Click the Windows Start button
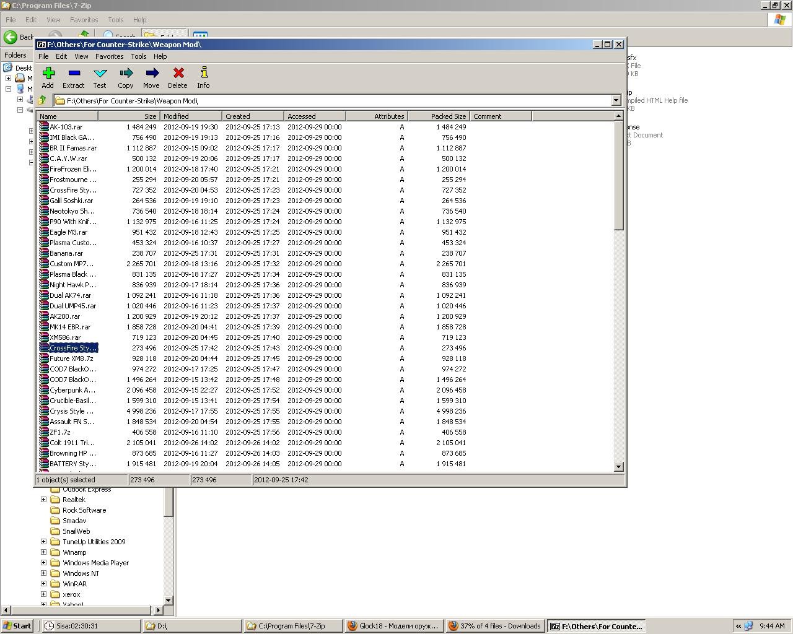The height and width of the screenshot is (634, 793). [x=17, y=626]
